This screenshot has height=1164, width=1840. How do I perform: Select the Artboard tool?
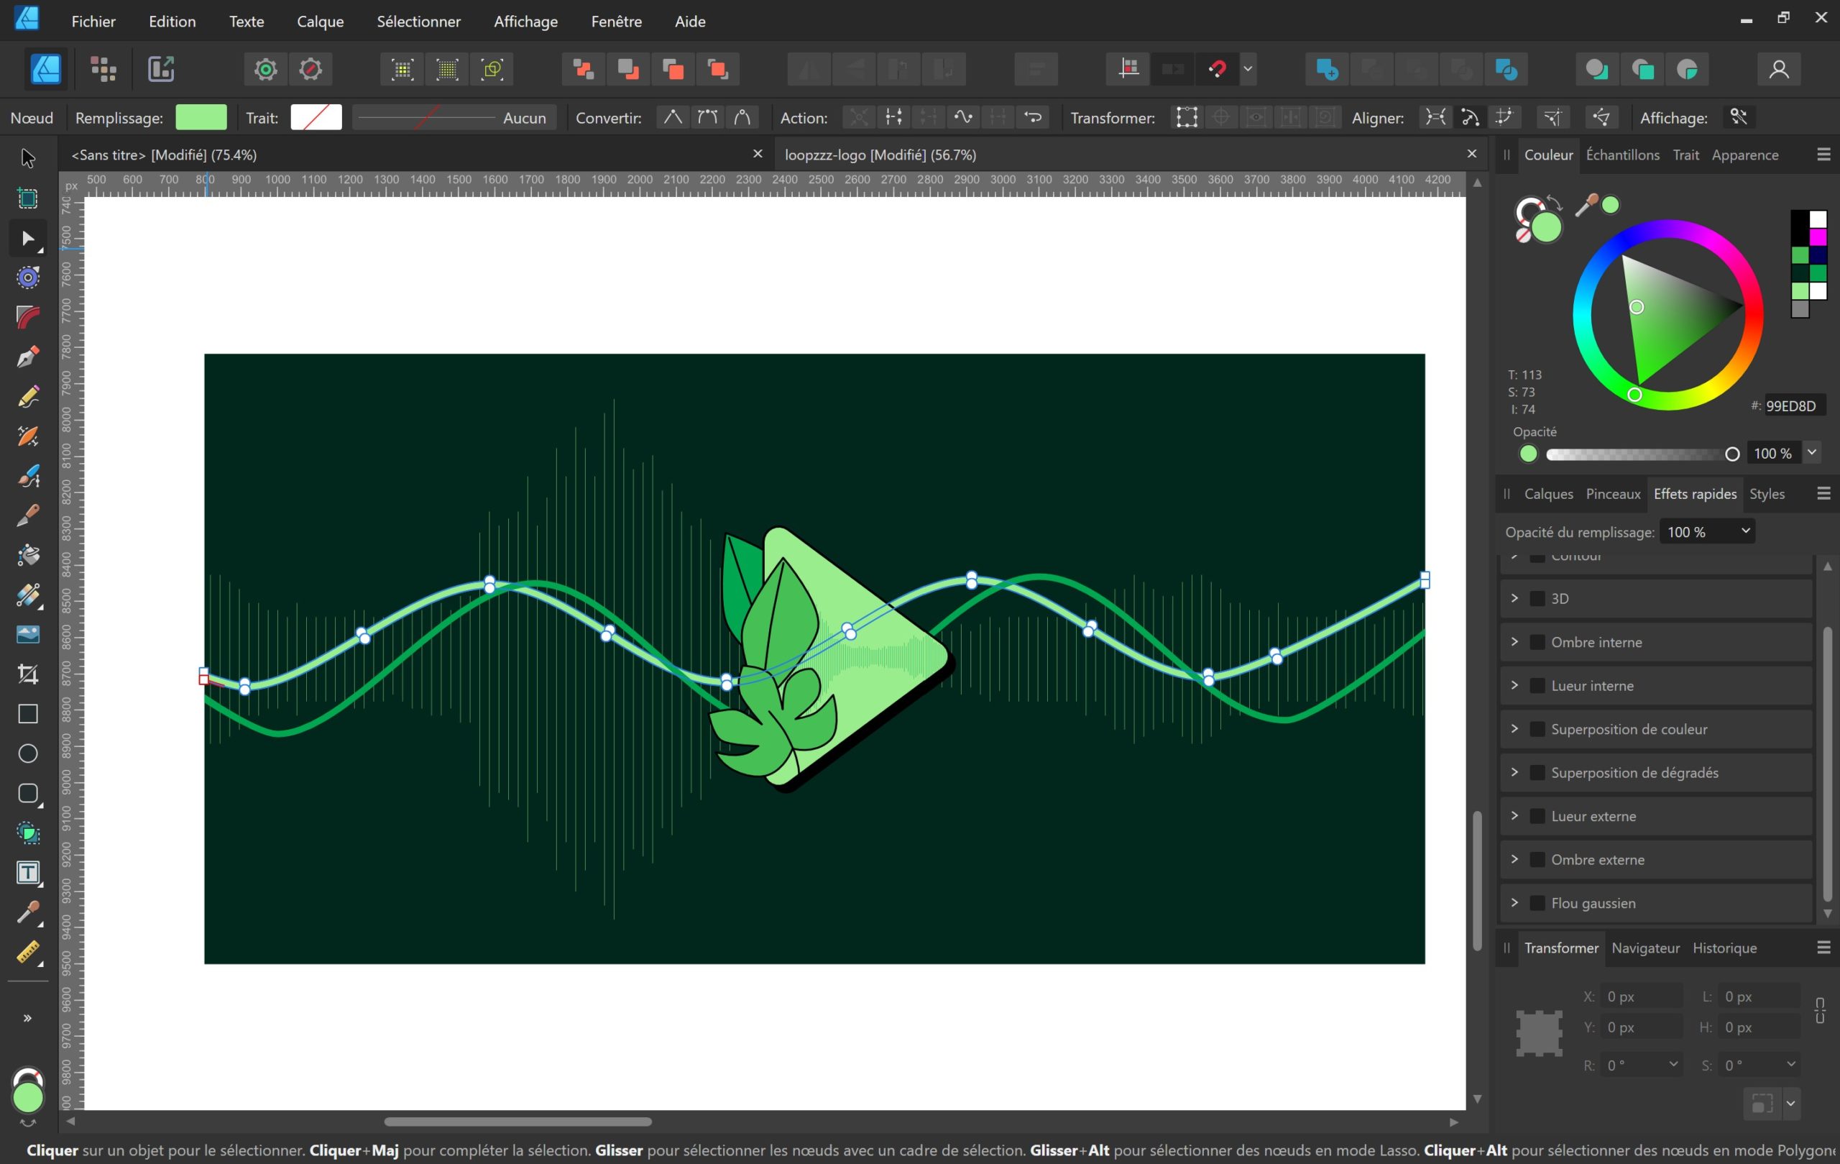click(27, 198)
